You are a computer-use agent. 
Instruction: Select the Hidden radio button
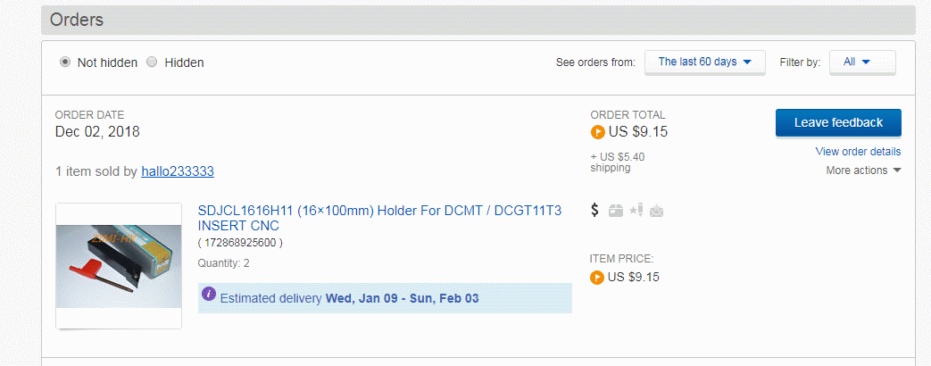point(153,62)
